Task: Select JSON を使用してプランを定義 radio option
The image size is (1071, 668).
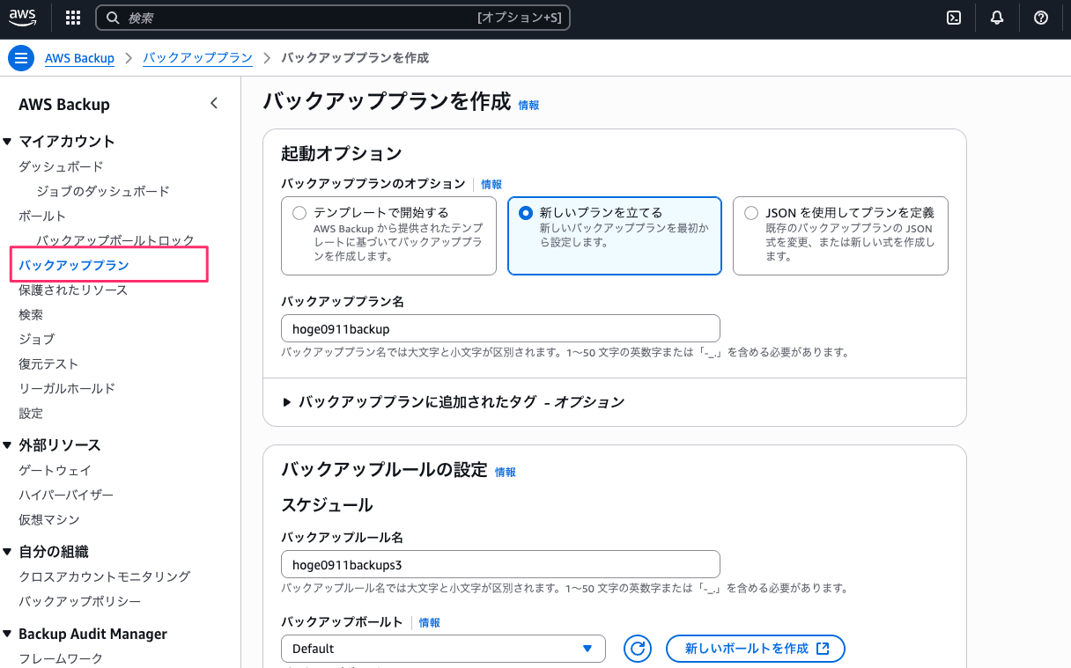Action: [x=751, y=213]
